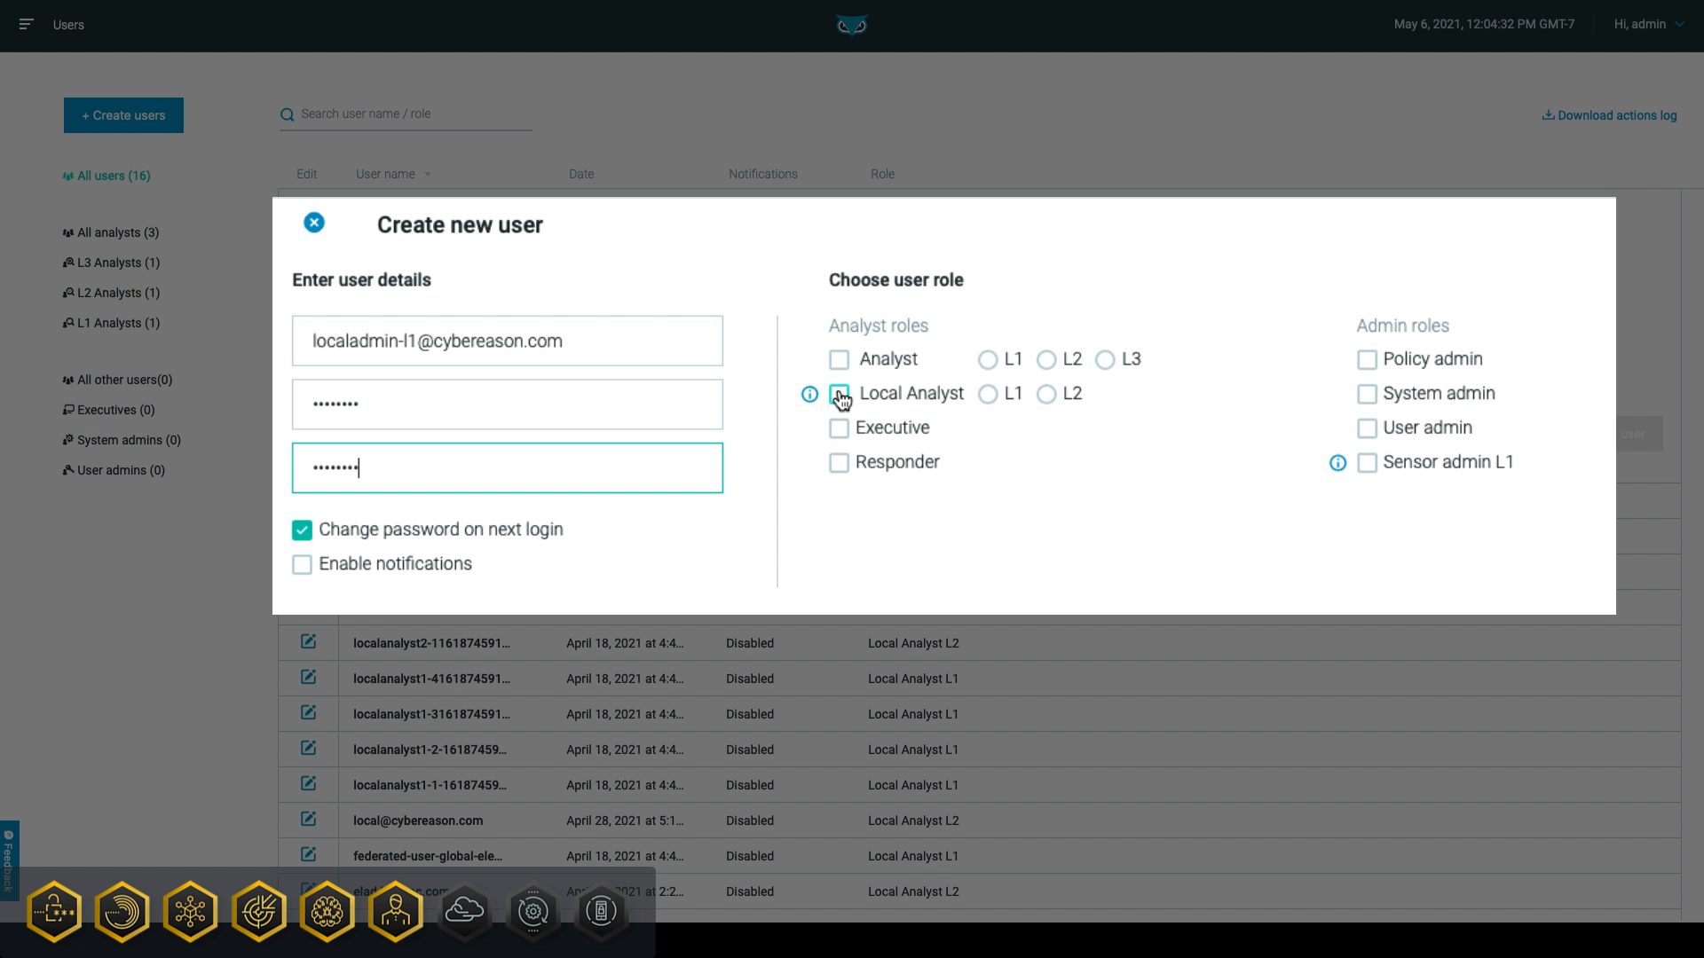This screenshot has width=1704, height=958.
Task: Check the System admin role checkbox
Action: [x=1366, y=393]
